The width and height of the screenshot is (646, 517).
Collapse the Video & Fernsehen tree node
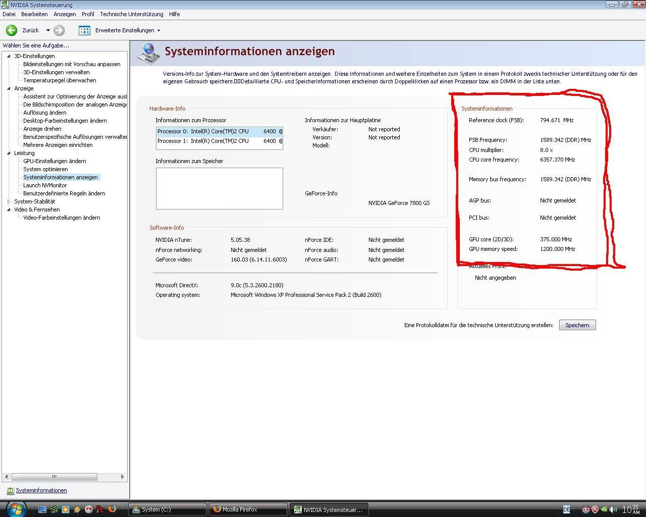tap(9, 210)
